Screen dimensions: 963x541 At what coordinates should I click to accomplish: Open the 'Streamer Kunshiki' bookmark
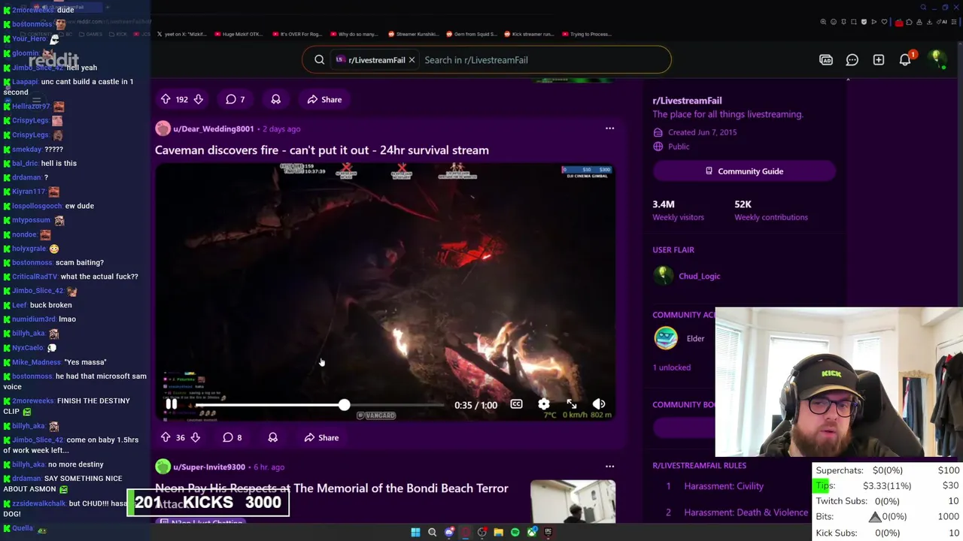click(413, 34)
